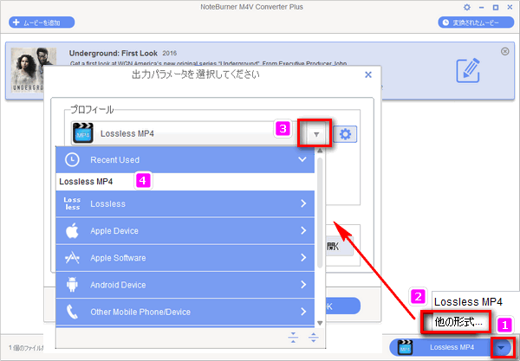Click collapse-all icon under the category list
This screenshot has height=361, width=520.
coord(293,338)
